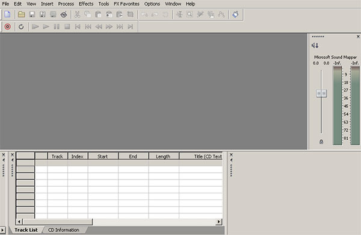Click the New file icon
Screen dimensions: 361x235
[7, 14]
